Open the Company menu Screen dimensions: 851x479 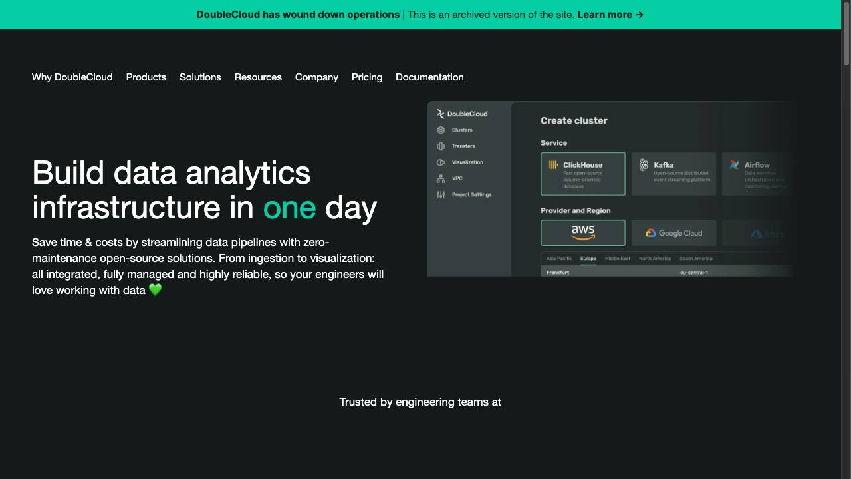(x=316, y=77)
